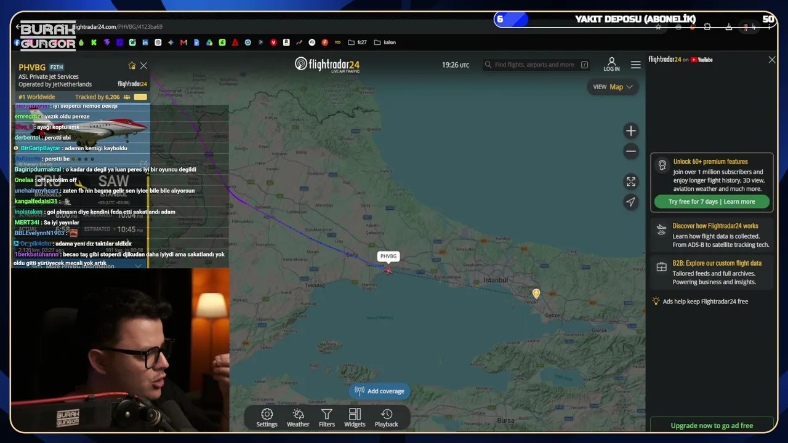Zoom out on the map with minus button

pyautogui.click(x=631, y=151)
